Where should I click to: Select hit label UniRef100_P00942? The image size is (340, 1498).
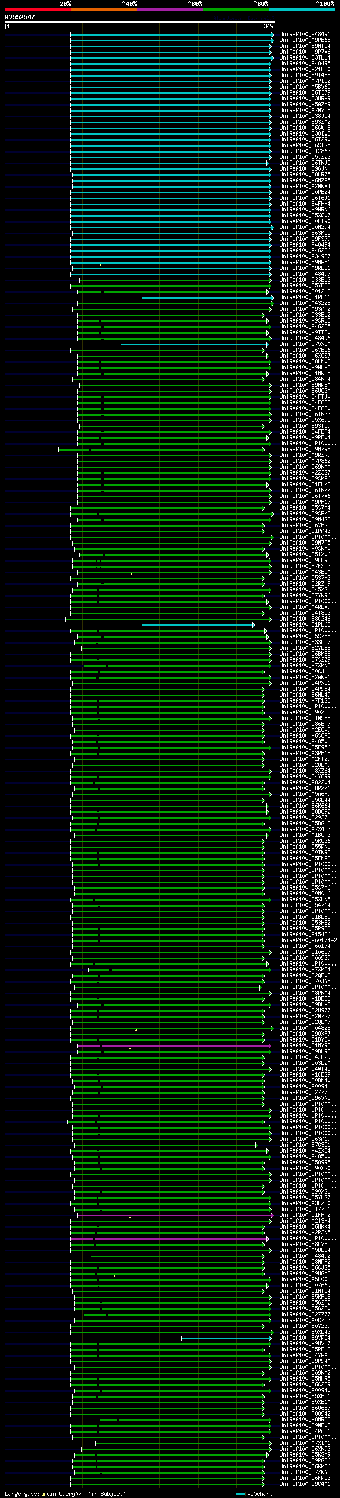[305, 1414]
